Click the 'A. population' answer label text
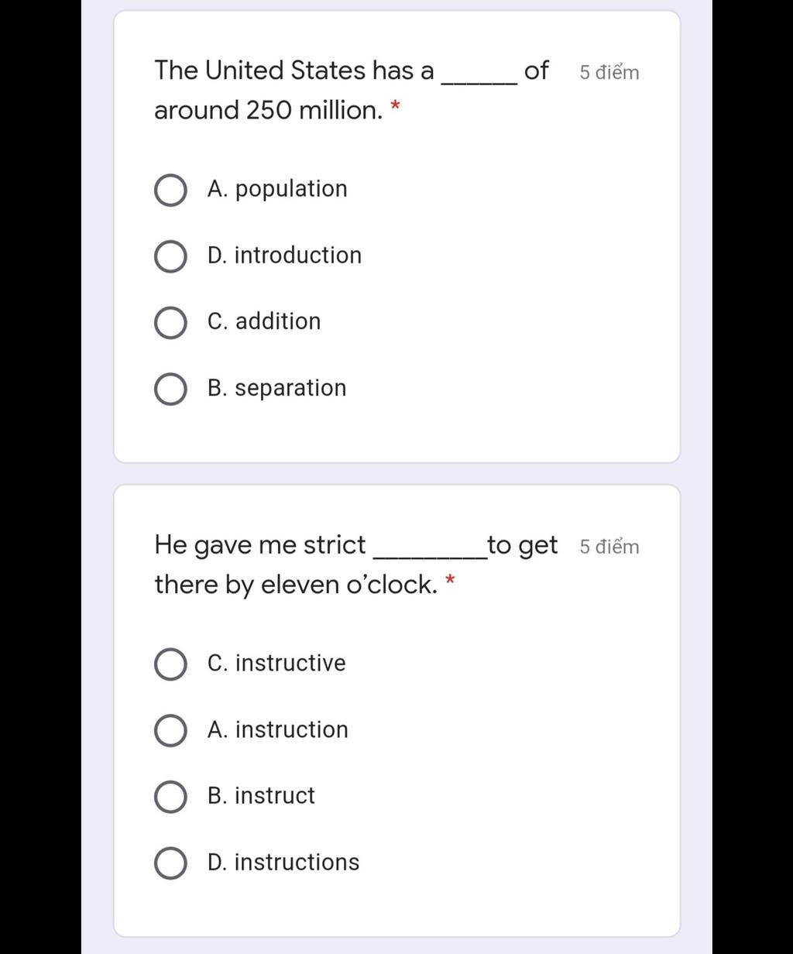 click(277, 189)
